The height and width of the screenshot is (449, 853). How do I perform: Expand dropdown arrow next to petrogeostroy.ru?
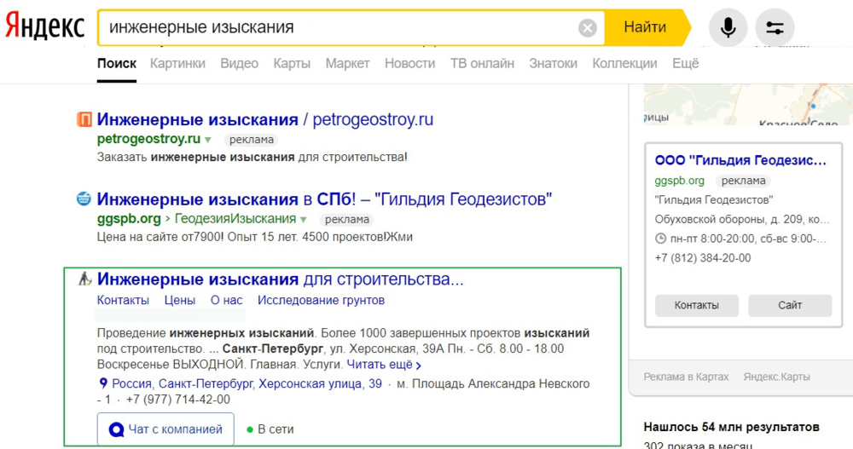[x=208, y=141]
